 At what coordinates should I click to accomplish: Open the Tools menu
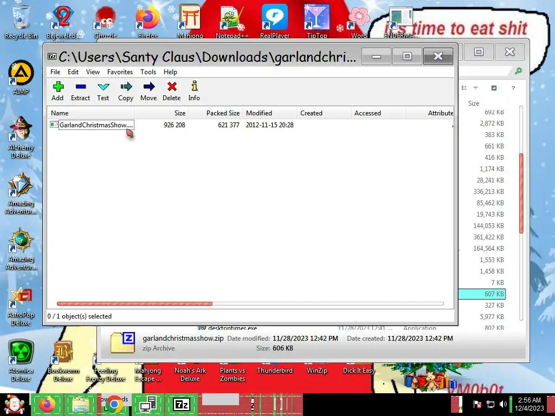148,72
